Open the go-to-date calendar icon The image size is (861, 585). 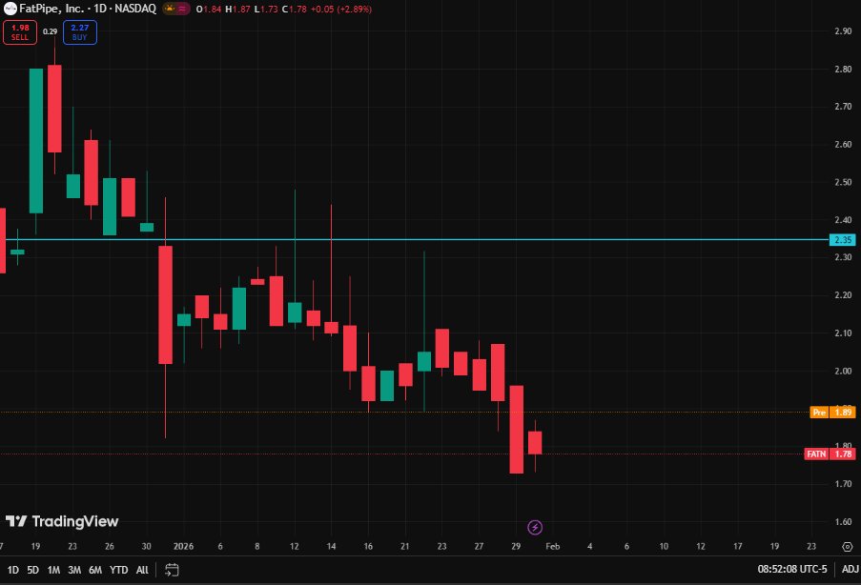(172, 570)
